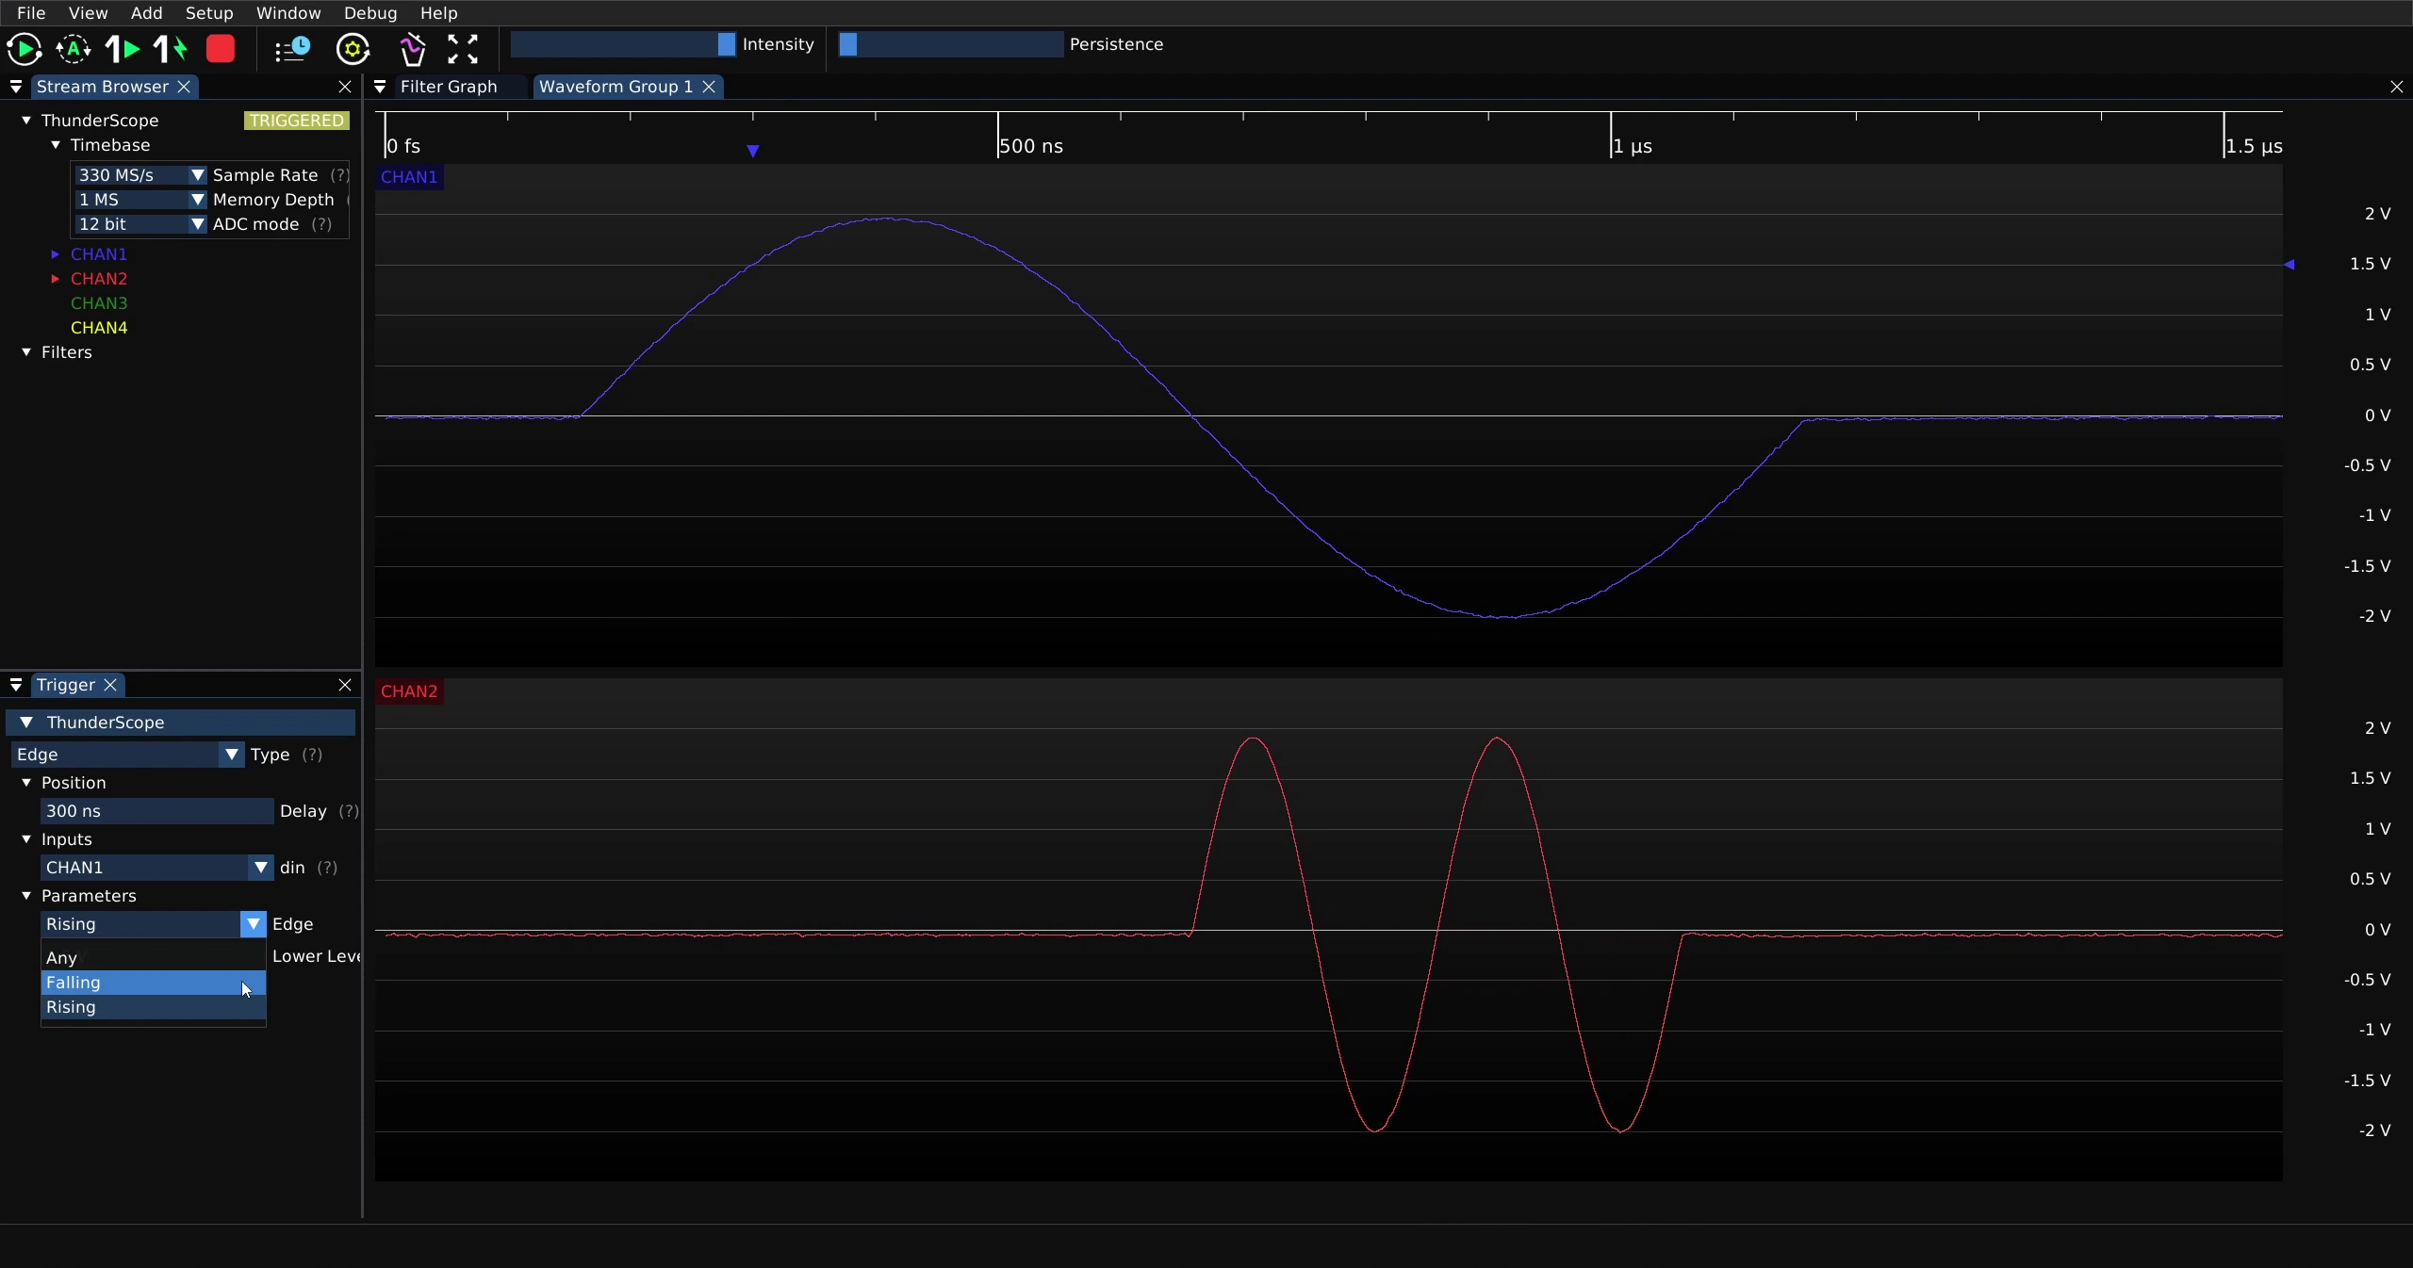Select CHAN4 in the stream browser
This screenshot has height=1268, width=2413.
(99, 328)
